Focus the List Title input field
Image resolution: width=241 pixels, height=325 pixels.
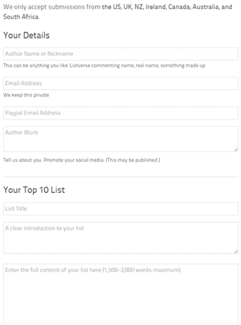coord(120,209)
